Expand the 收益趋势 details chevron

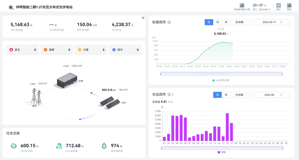[172, 95]
